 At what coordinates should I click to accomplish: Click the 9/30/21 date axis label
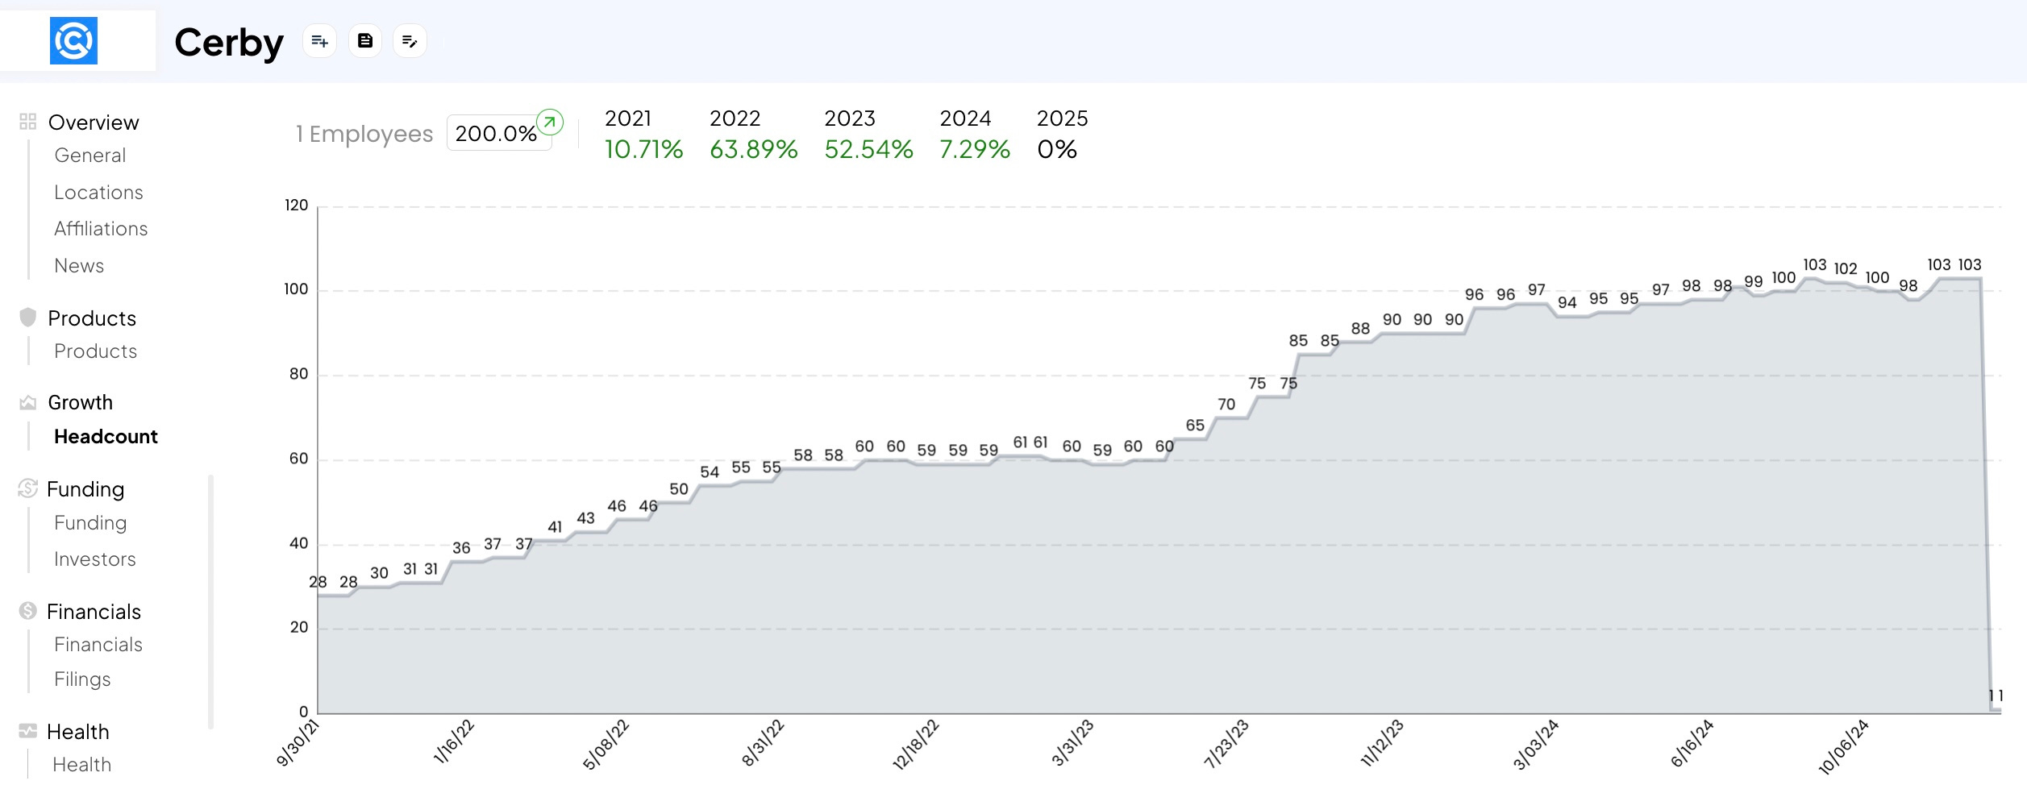(298, 743)
